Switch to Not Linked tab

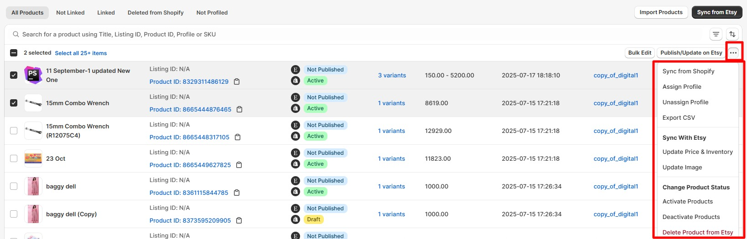[x=70, y=13]
